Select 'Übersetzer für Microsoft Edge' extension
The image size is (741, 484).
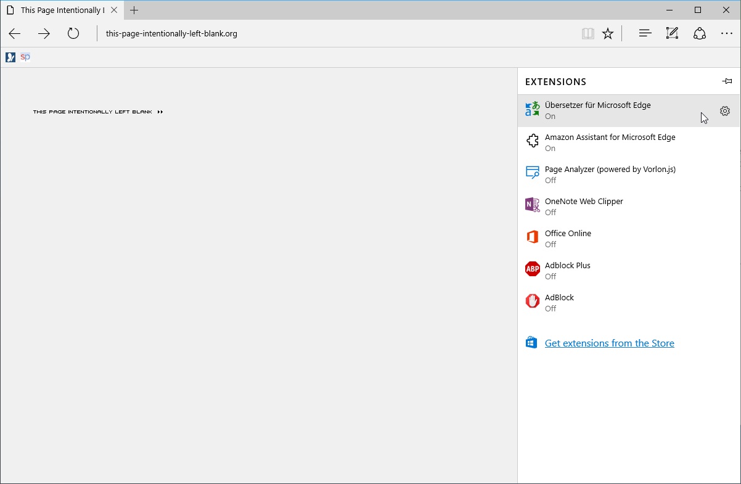click(x=629, y=110)
